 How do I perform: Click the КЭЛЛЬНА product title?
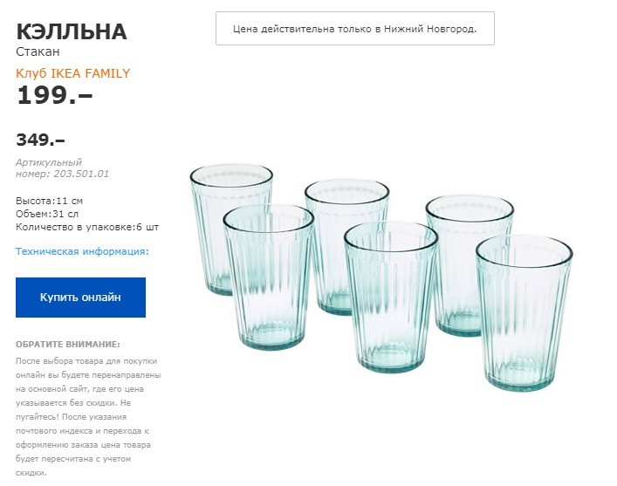tap(72, 31)
